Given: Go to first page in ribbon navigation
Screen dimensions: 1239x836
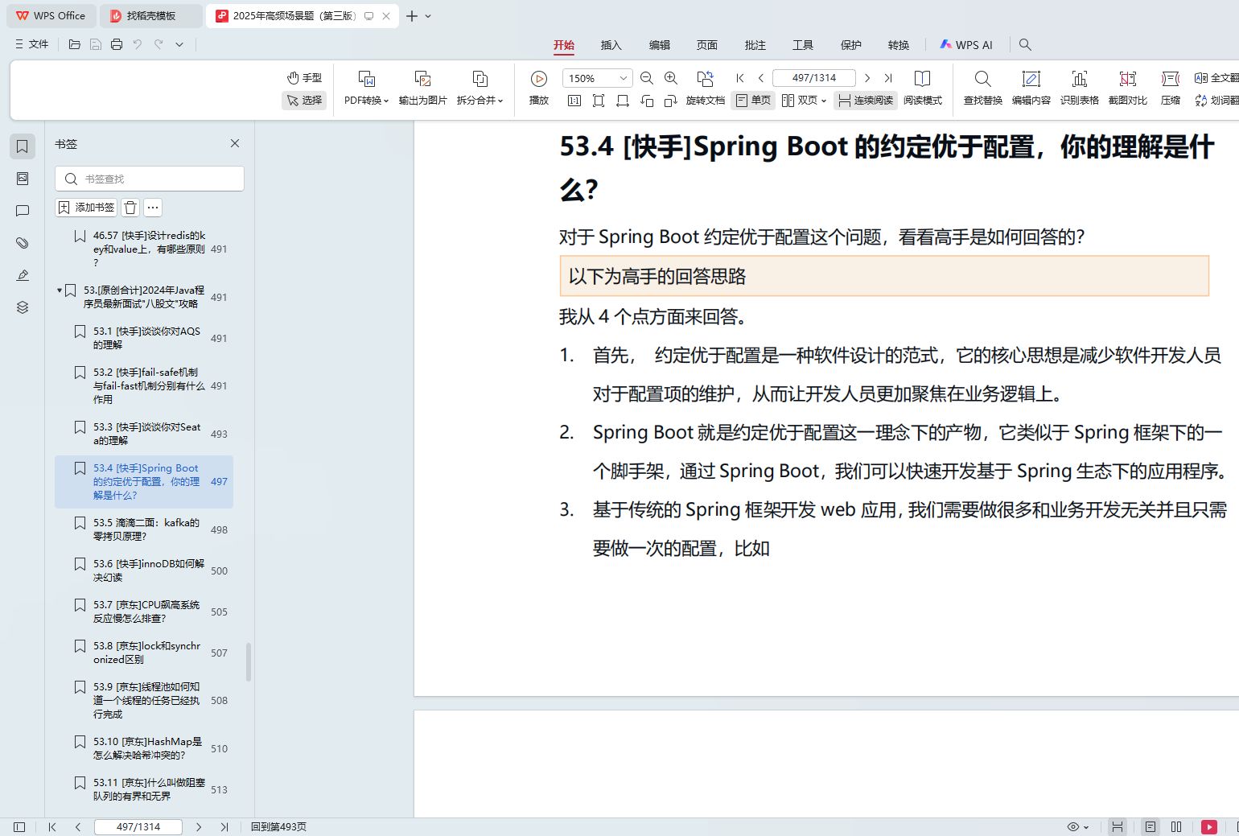Looking at the screenshot, I should (x=740, y=78).
